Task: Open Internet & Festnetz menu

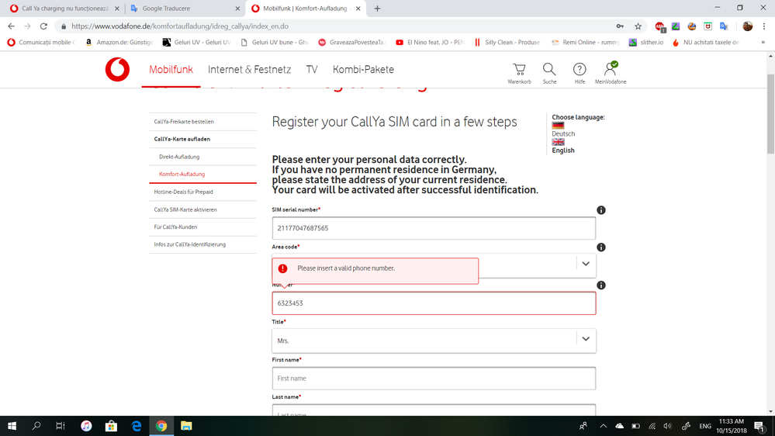Action: (250, 70)
